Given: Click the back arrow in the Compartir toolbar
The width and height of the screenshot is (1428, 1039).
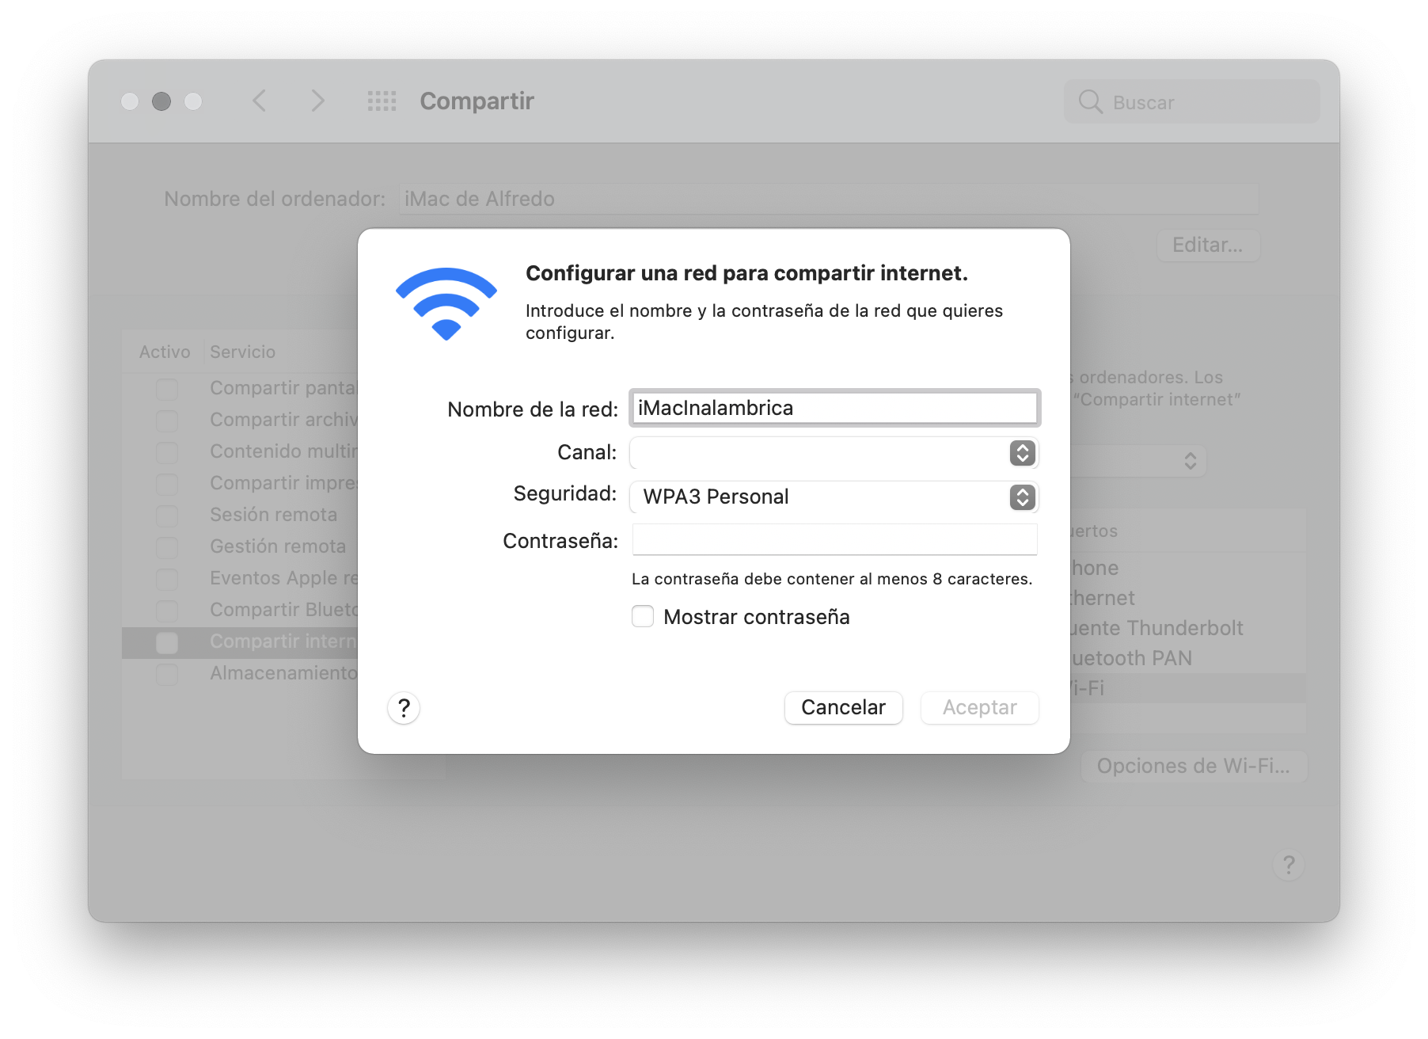Looking at the screenshot, I should click(259, 101).
